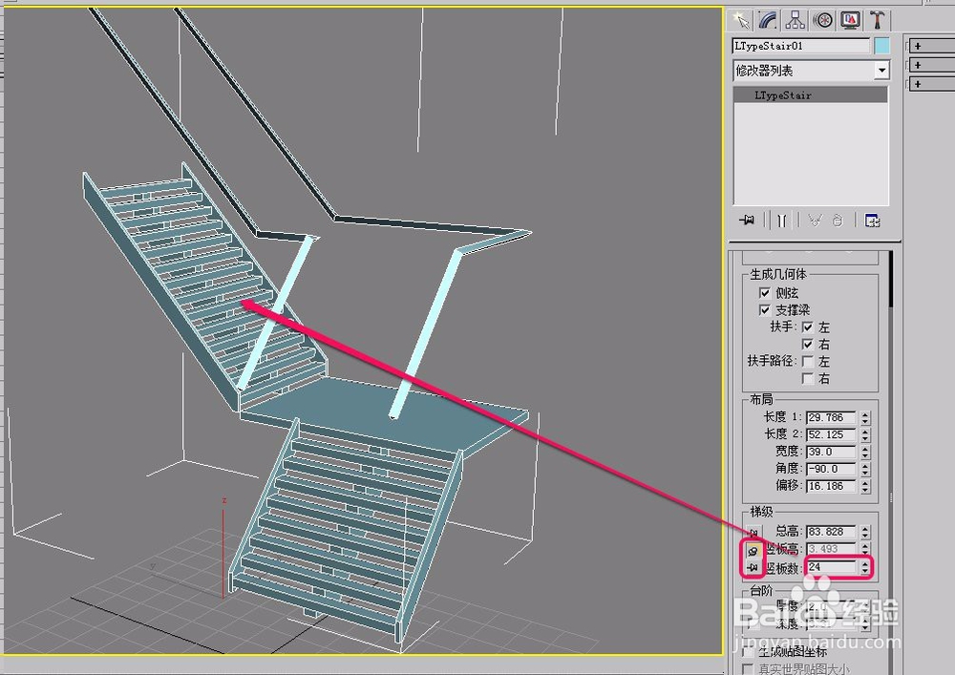
Task: Open Configure Modifier Sets icon
Action: pyautogui.click(x=872, y=221)
